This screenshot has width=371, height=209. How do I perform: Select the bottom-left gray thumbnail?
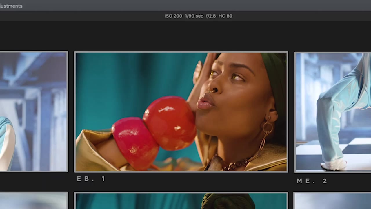click(34, 200)
